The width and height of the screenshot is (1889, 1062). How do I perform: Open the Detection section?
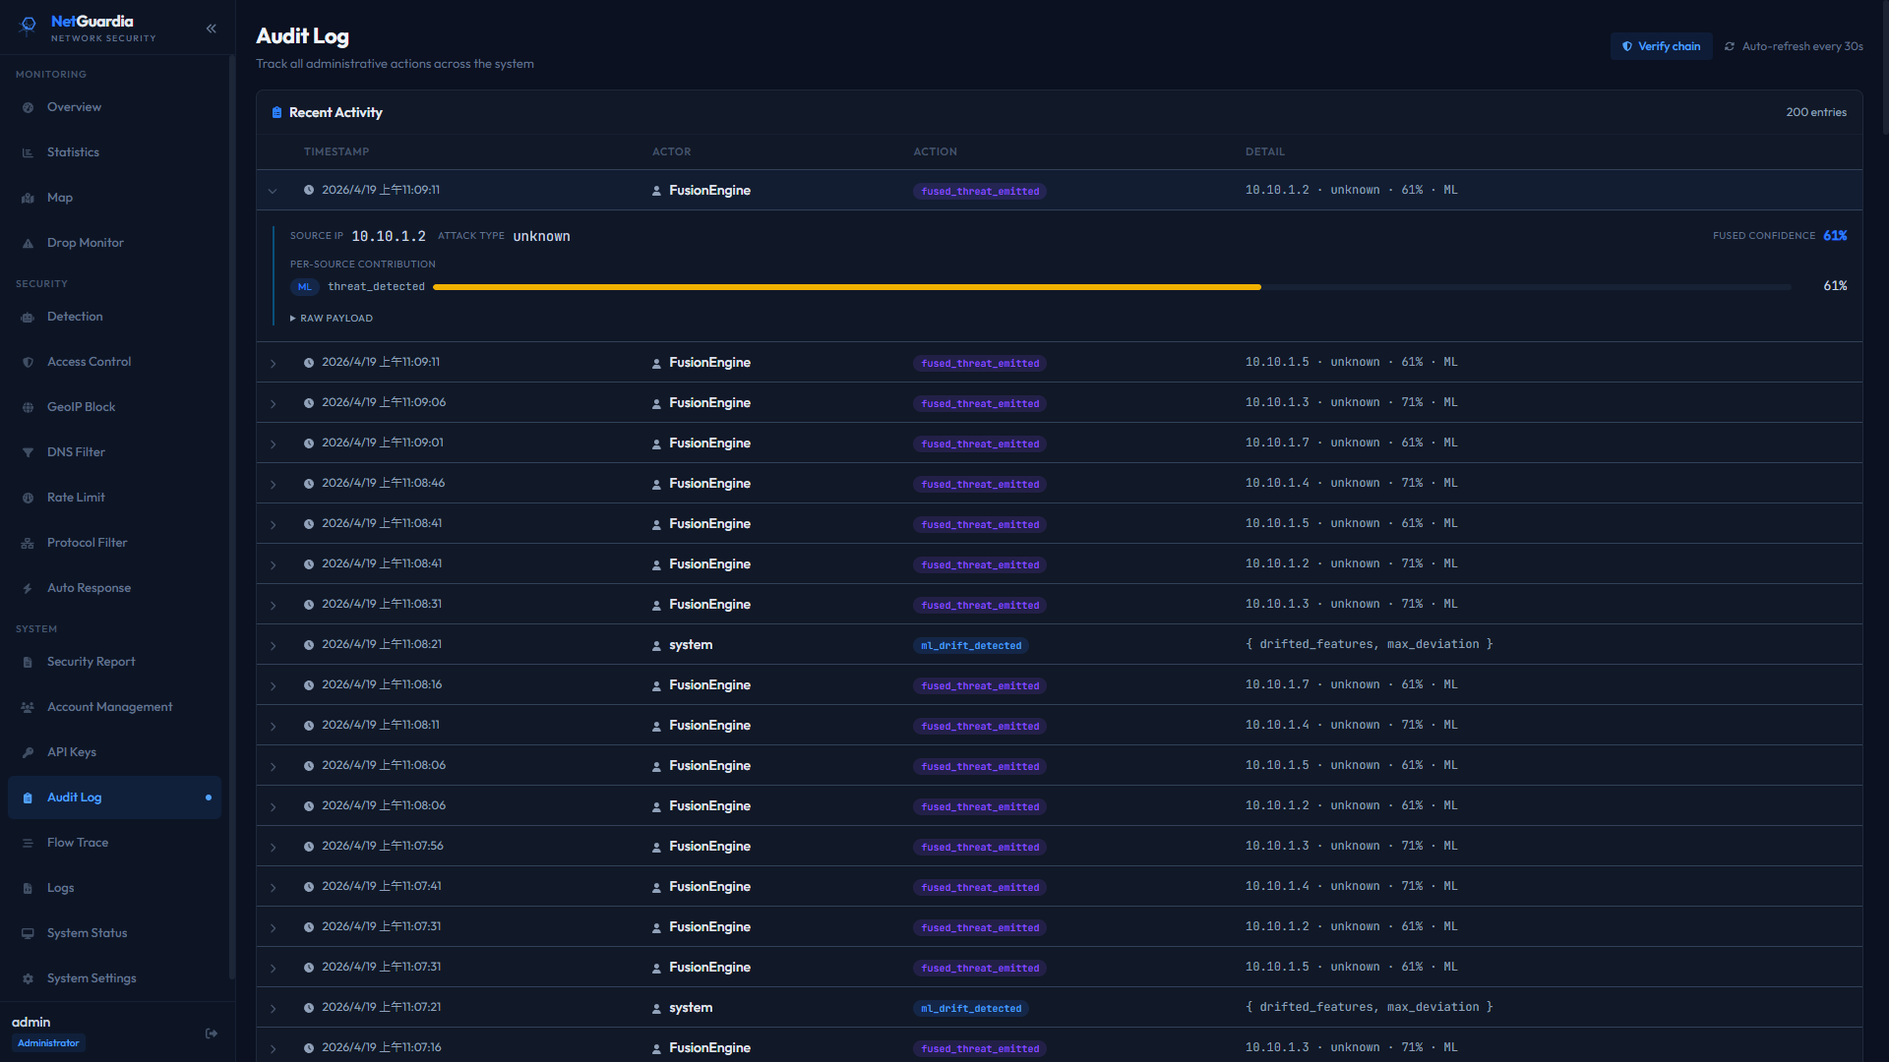(114, 317)
